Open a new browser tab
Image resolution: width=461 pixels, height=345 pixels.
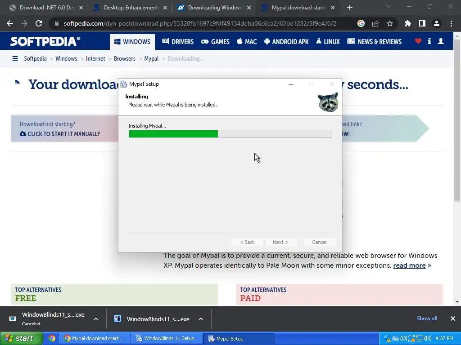coord(349,8)
